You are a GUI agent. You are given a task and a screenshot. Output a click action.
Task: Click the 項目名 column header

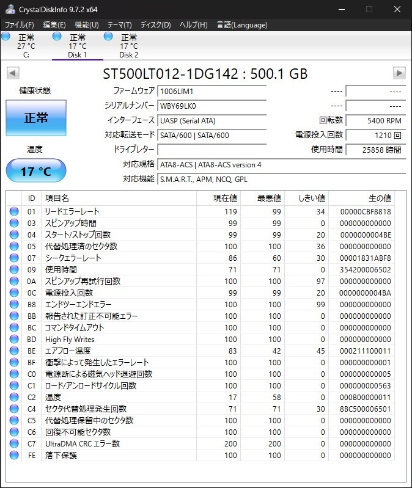point(119,198)
